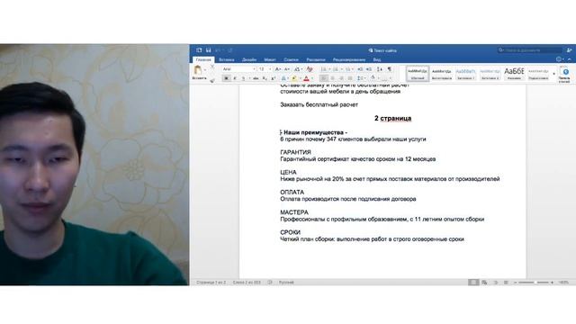Toggle Subscript formatting
The height and width of the screenshot is (324, 576).
265,78
